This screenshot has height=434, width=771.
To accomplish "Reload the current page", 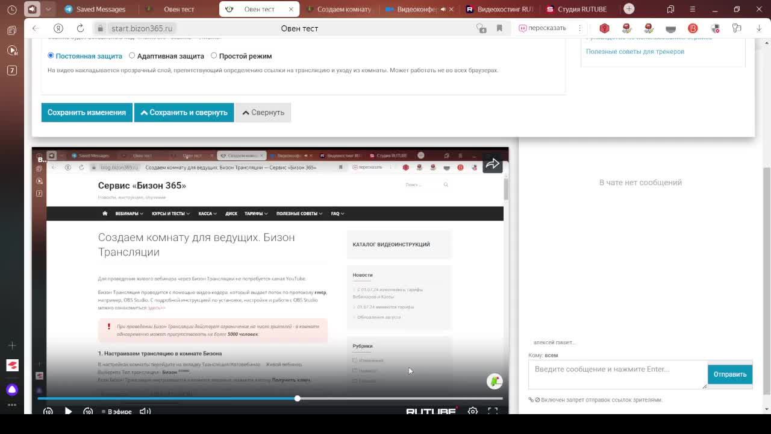I will pyautogui.click(x=80, y=28).
